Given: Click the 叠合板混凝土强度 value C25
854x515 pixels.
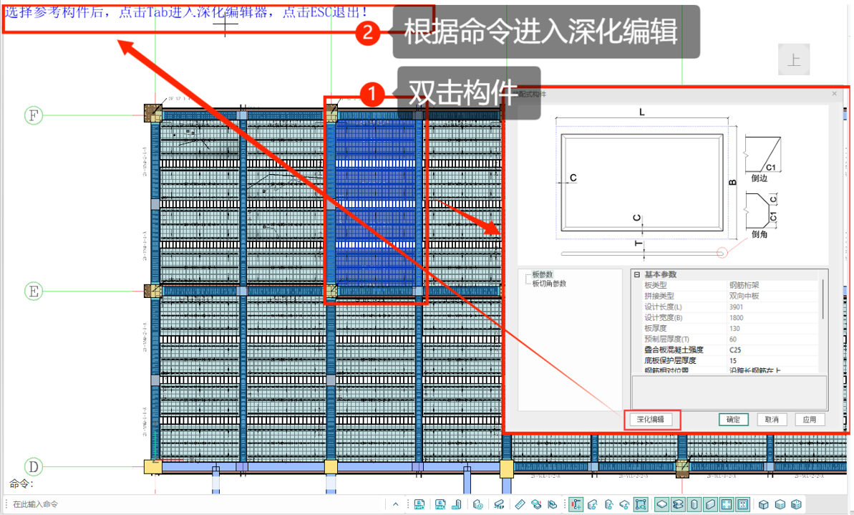Looking at the screenshot, I should (772, 350).
